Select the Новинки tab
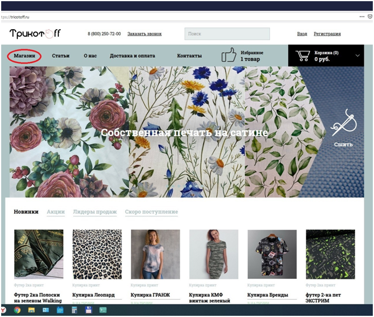Image resolution: width=374 pixels, height=317 pixels. click(x=26, y=212)
